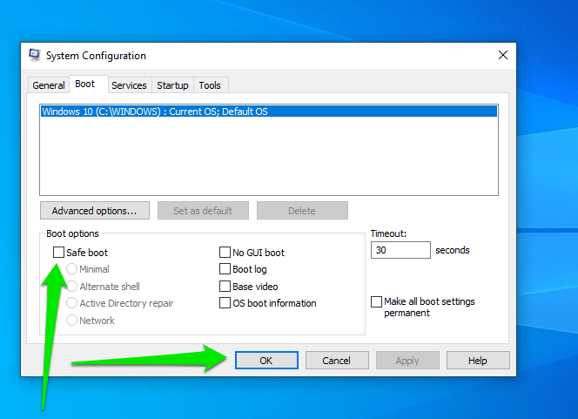The image size is (578, 419).
Task: Open Help for System Configuration
Action: 478,361
